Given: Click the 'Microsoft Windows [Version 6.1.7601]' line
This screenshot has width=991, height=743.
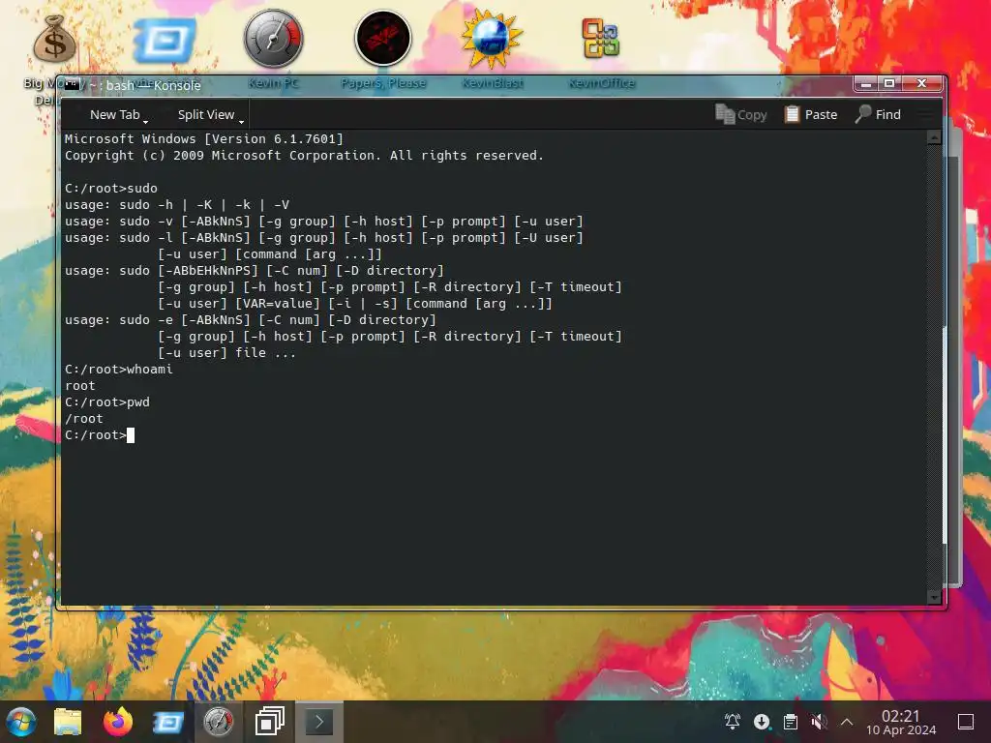Looking at the screenshot, I should click(x=204, y=139).
